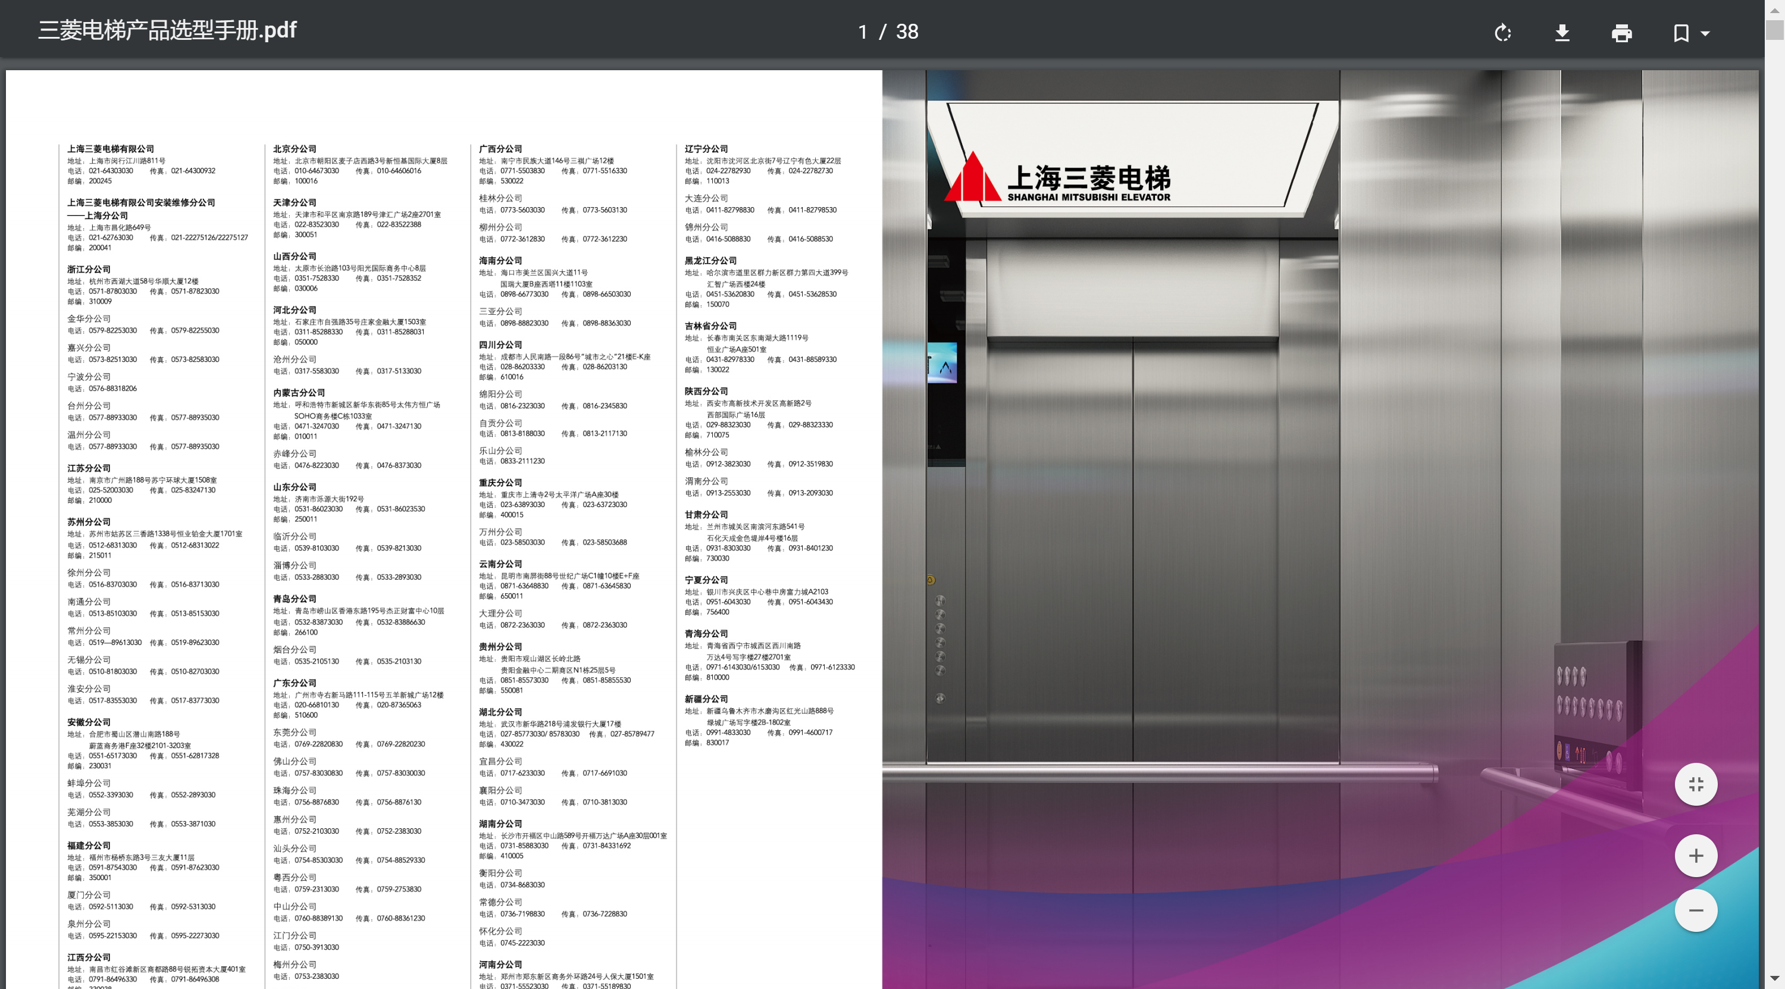The image size is (1785, 989).
Task: Click the 安徽分公司 heading
Action: click(89, 722)
